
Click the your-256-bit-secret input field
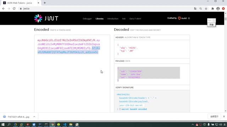[x=132, y=105]
